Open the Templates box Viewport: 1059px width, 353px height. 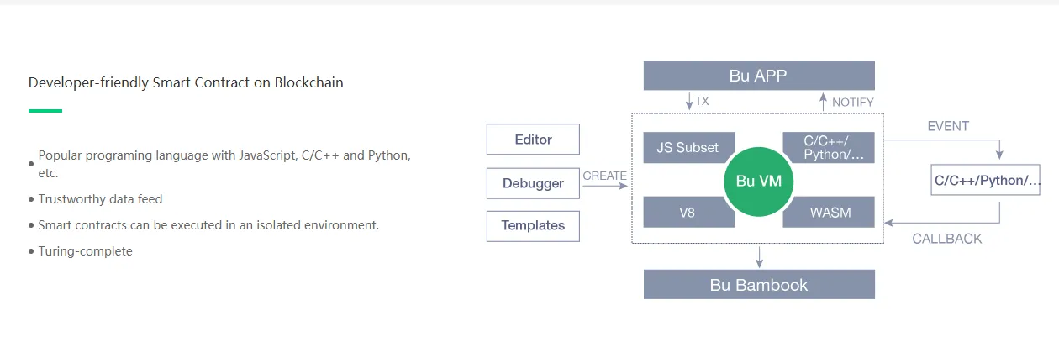(x=533, y=225)
